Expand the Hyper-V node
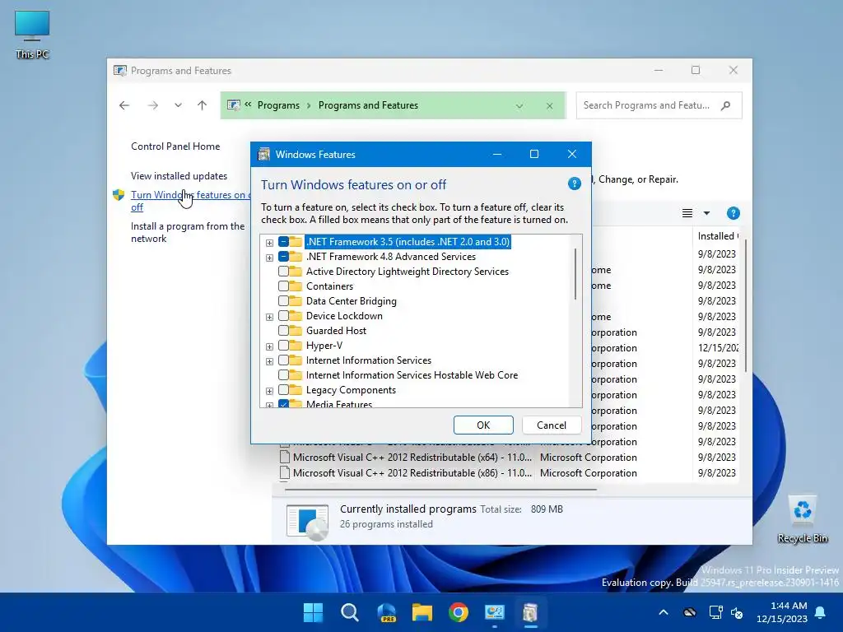Image resolution: width=843 pixels, height=632 pixels. (x=269, y=346)
